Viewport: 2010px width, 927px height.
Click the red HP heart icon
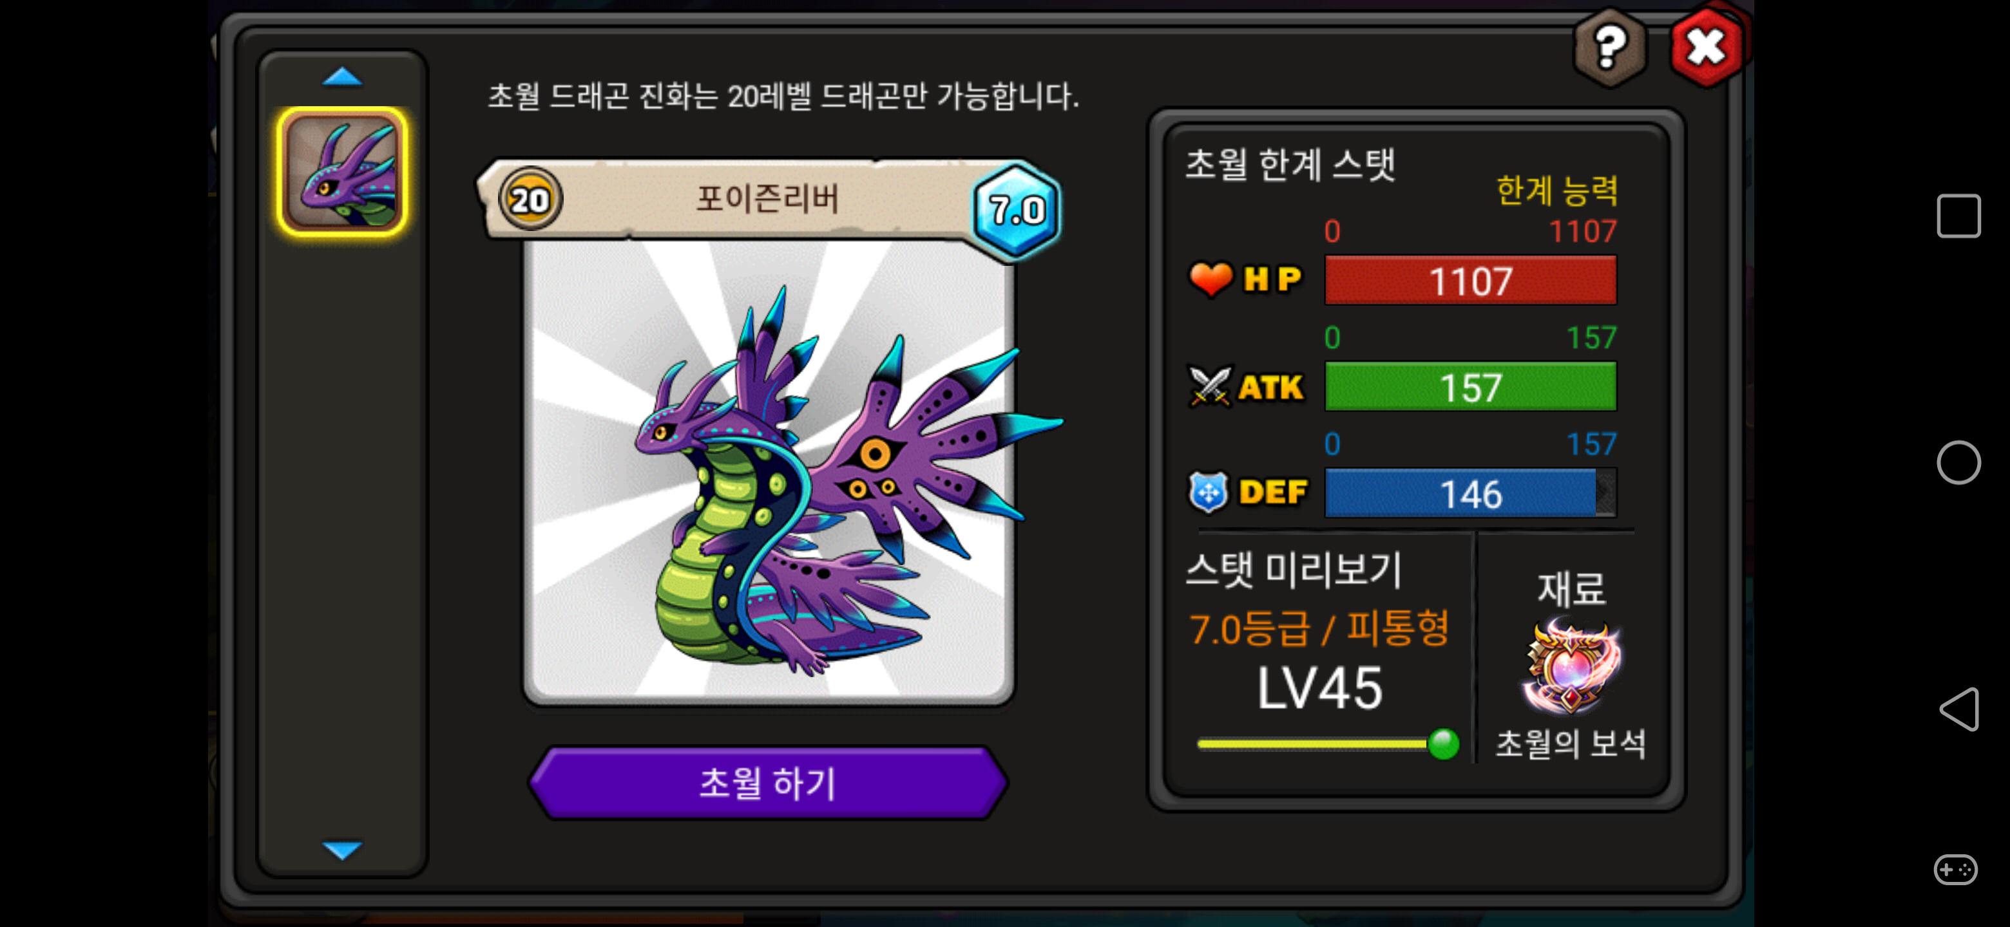(1209, 278)
